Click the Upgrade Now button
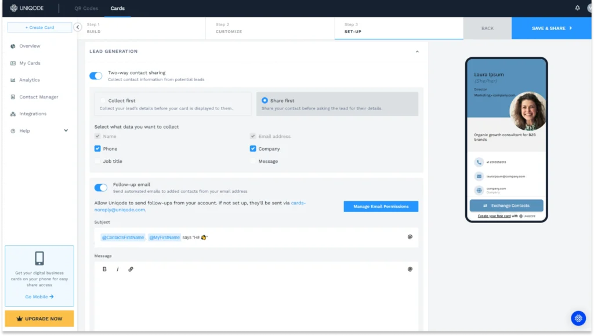This screenshot has width=594, height=336. tap(39, 319)
